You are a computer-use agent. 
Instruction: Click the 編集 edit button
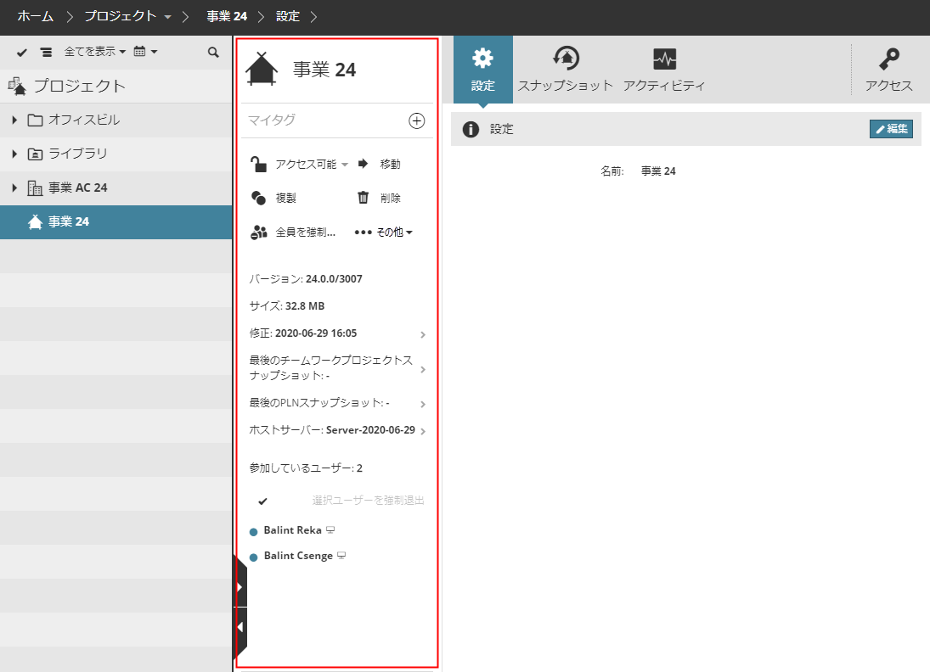[891, 129]
